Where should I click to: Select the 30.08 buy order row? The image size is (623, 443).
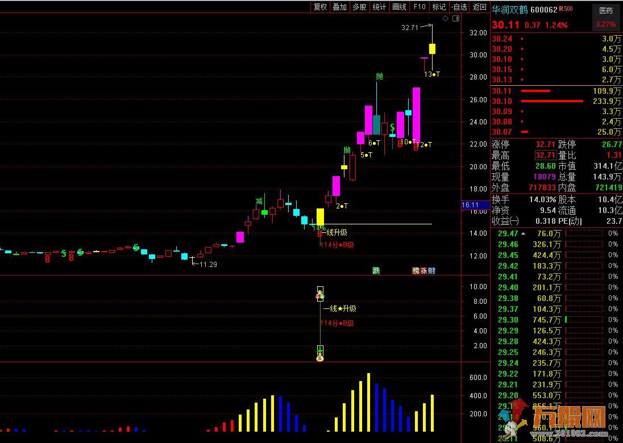pos(556,122)
